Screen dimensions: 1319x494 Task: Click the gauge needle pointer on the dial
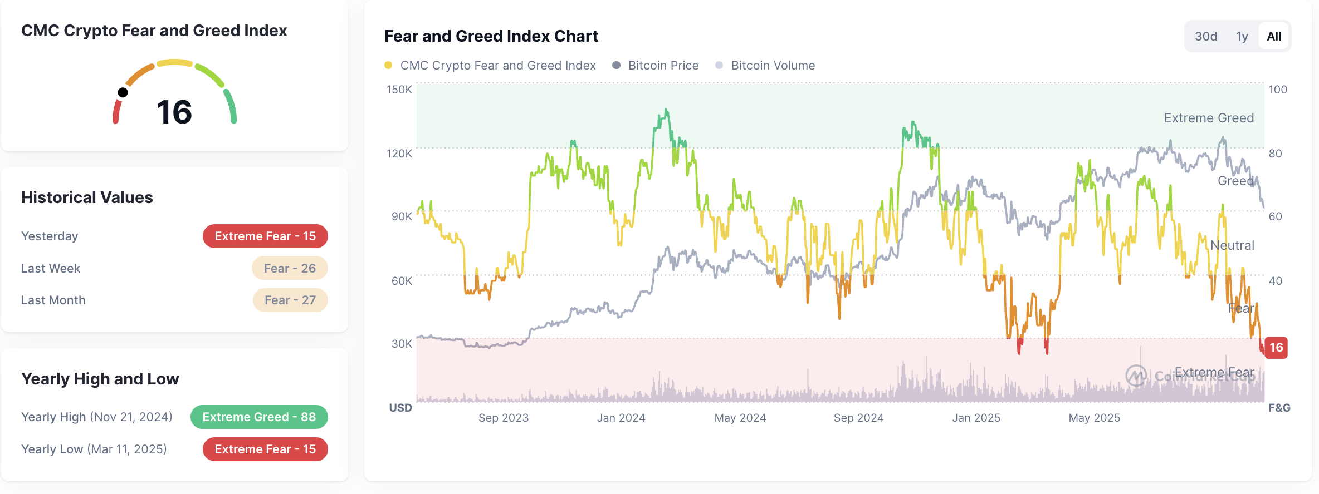coord(124,91)
